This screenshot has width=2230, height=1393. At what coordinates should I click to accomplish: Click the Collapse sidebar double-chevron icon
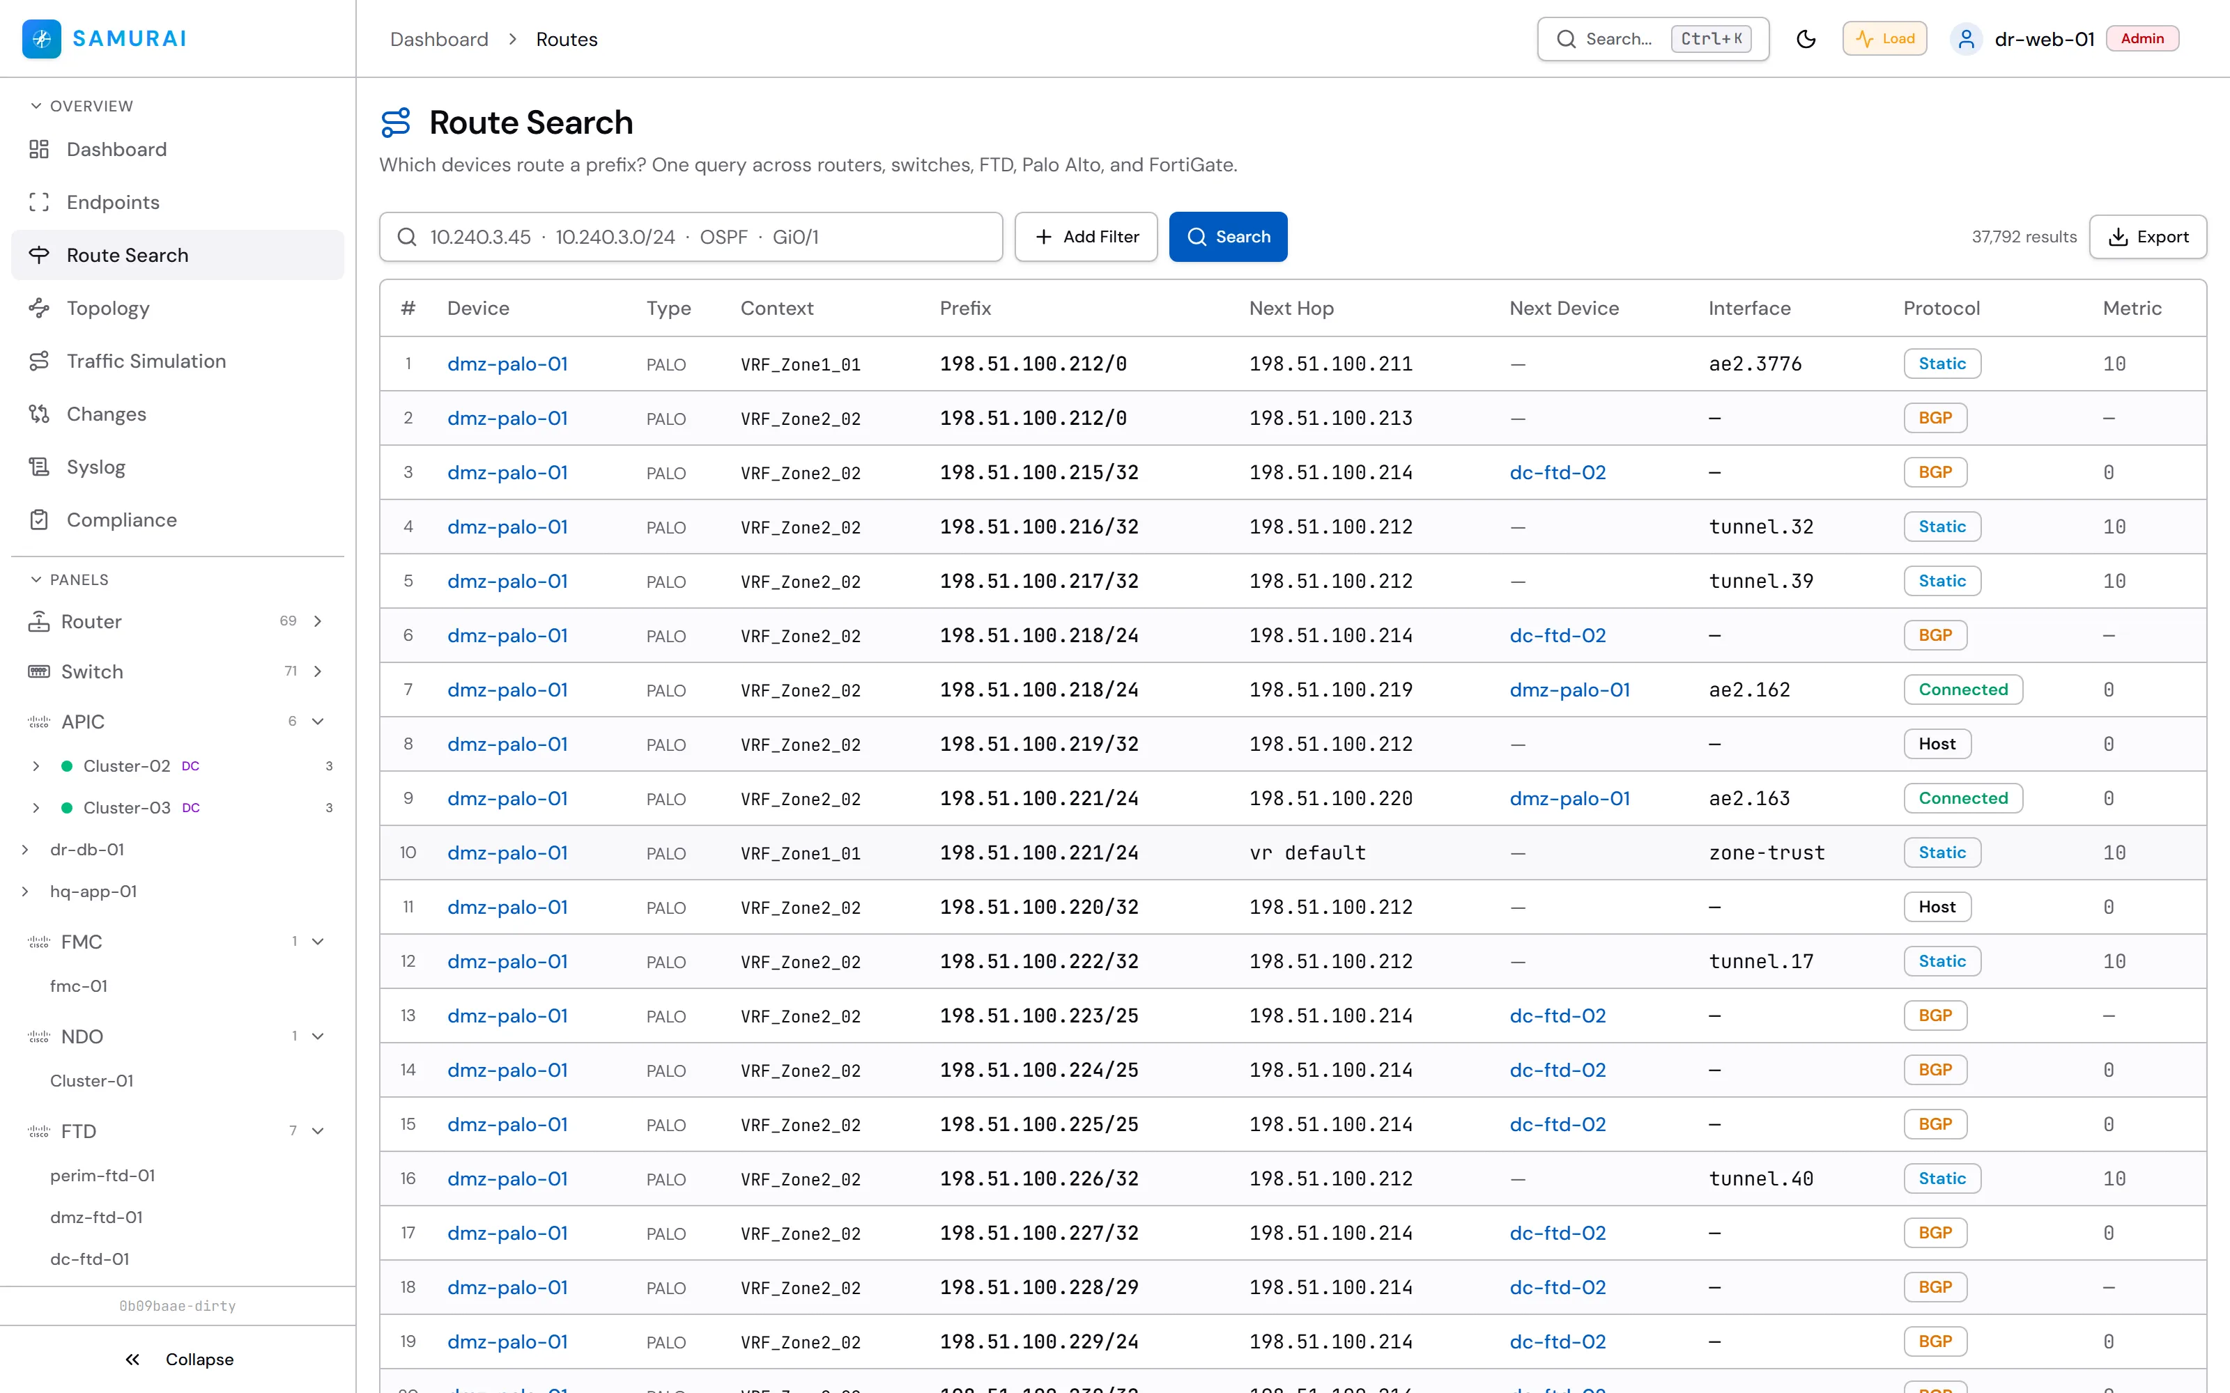pos(132,1360)
